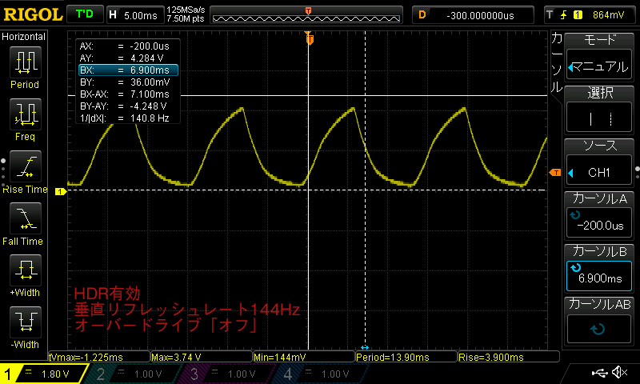The height and width of the screenshot is (384, 640).
Task: Click the 125MSa/s sample rate readout
Action: click(x=186, y=10)
